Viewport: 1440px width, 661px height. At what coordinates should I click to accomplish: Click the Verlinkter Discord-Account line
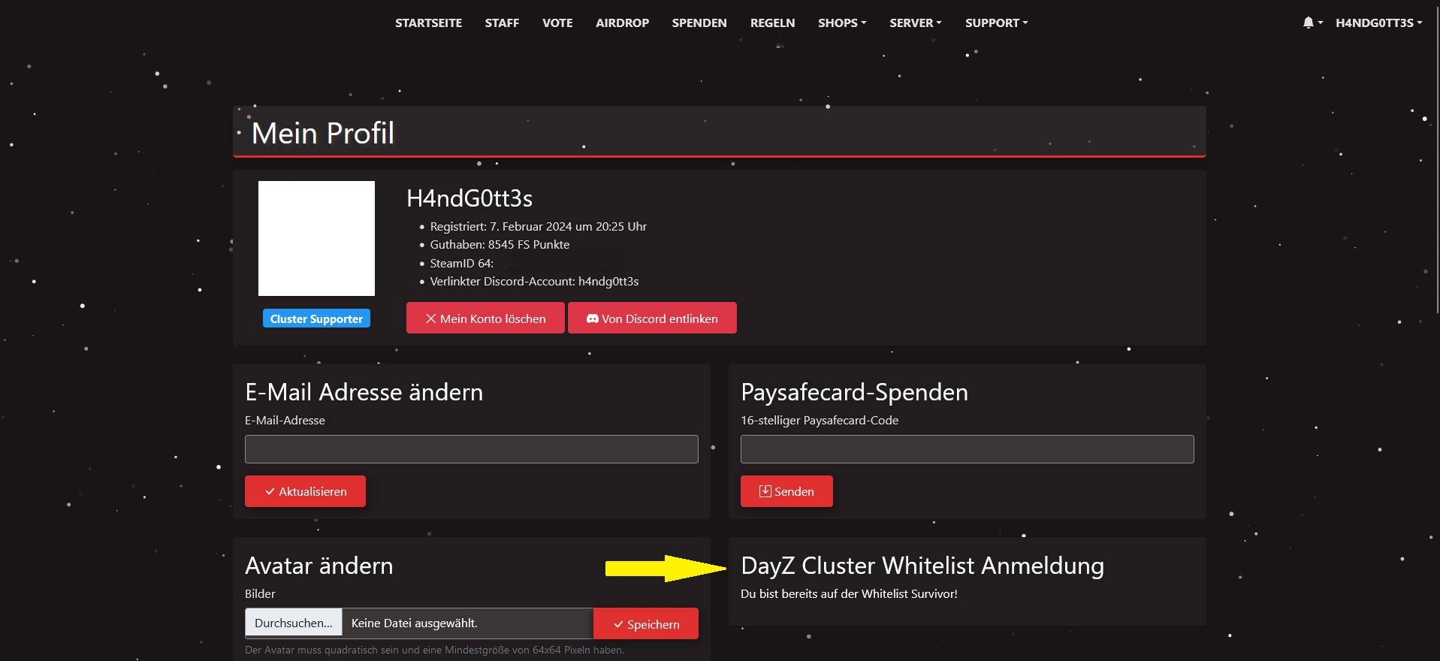(x=534, y=281)
